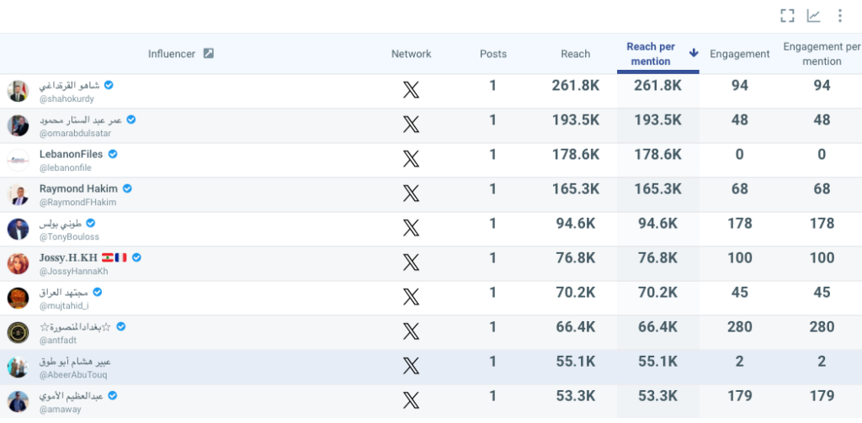Toggle sort arrow on Reach per mention
Image resolution: width=862 pixels, height=423 pixels.
(694, 53)
